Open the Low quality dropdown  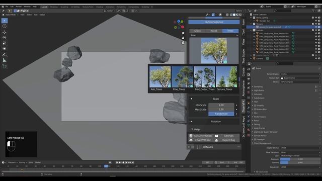(214, 35)
